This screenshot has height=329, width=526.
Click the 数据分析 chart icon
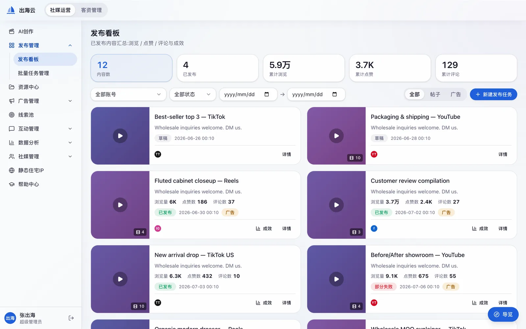(12, 142)
